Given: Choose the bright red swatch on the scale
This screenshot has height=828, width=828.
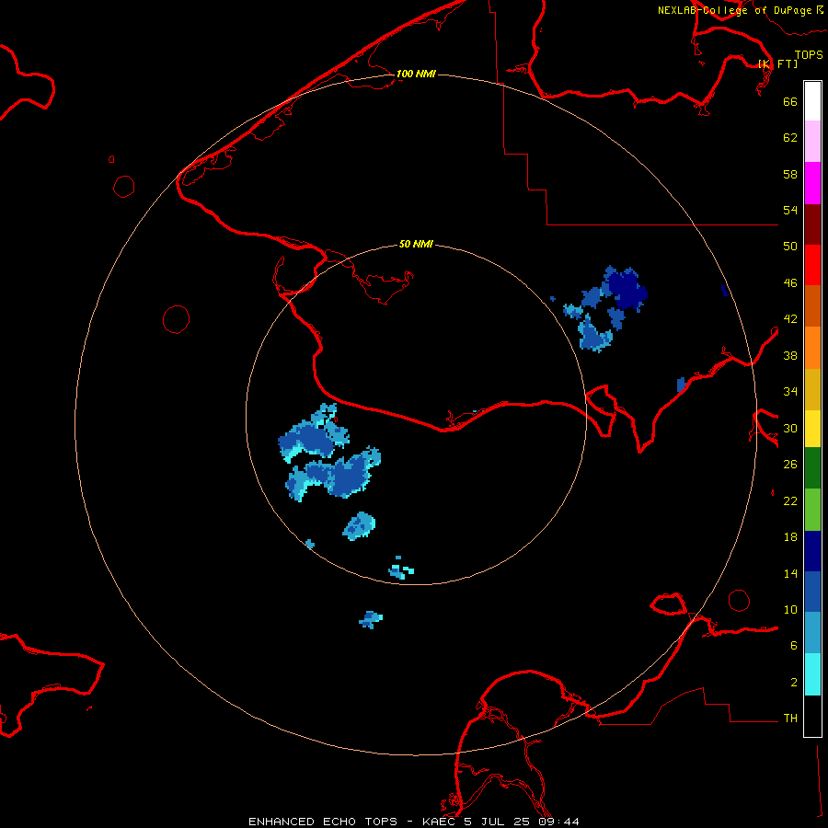Looking at the screenshot, I should click(812, 265).
